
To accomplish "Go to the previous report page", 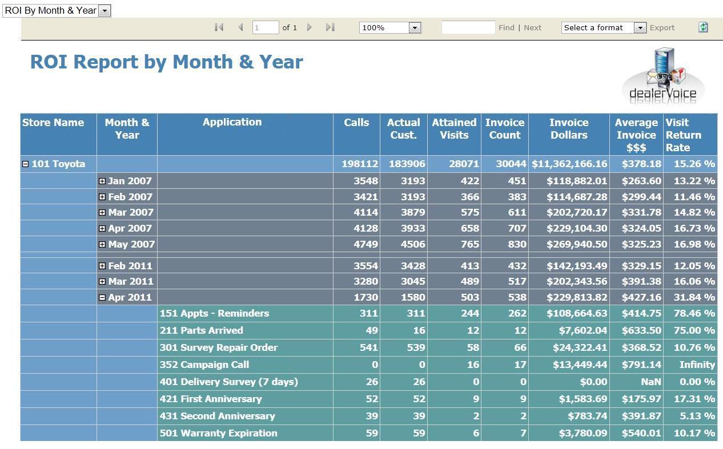I will tap(241, 27).
